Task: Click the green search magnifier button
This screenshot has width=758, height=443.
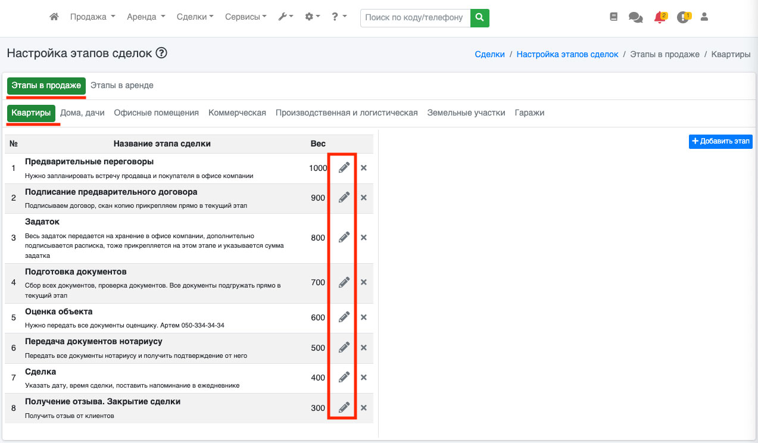Action: (x=479, y=18)
